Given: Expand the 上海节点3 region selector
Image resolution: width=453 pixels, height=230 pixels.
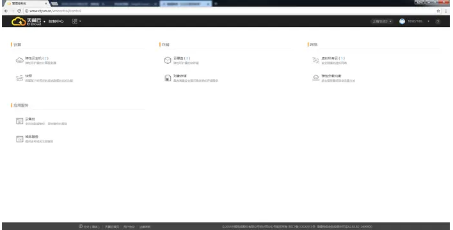Looking at the screenshot, I should (381, 21).
